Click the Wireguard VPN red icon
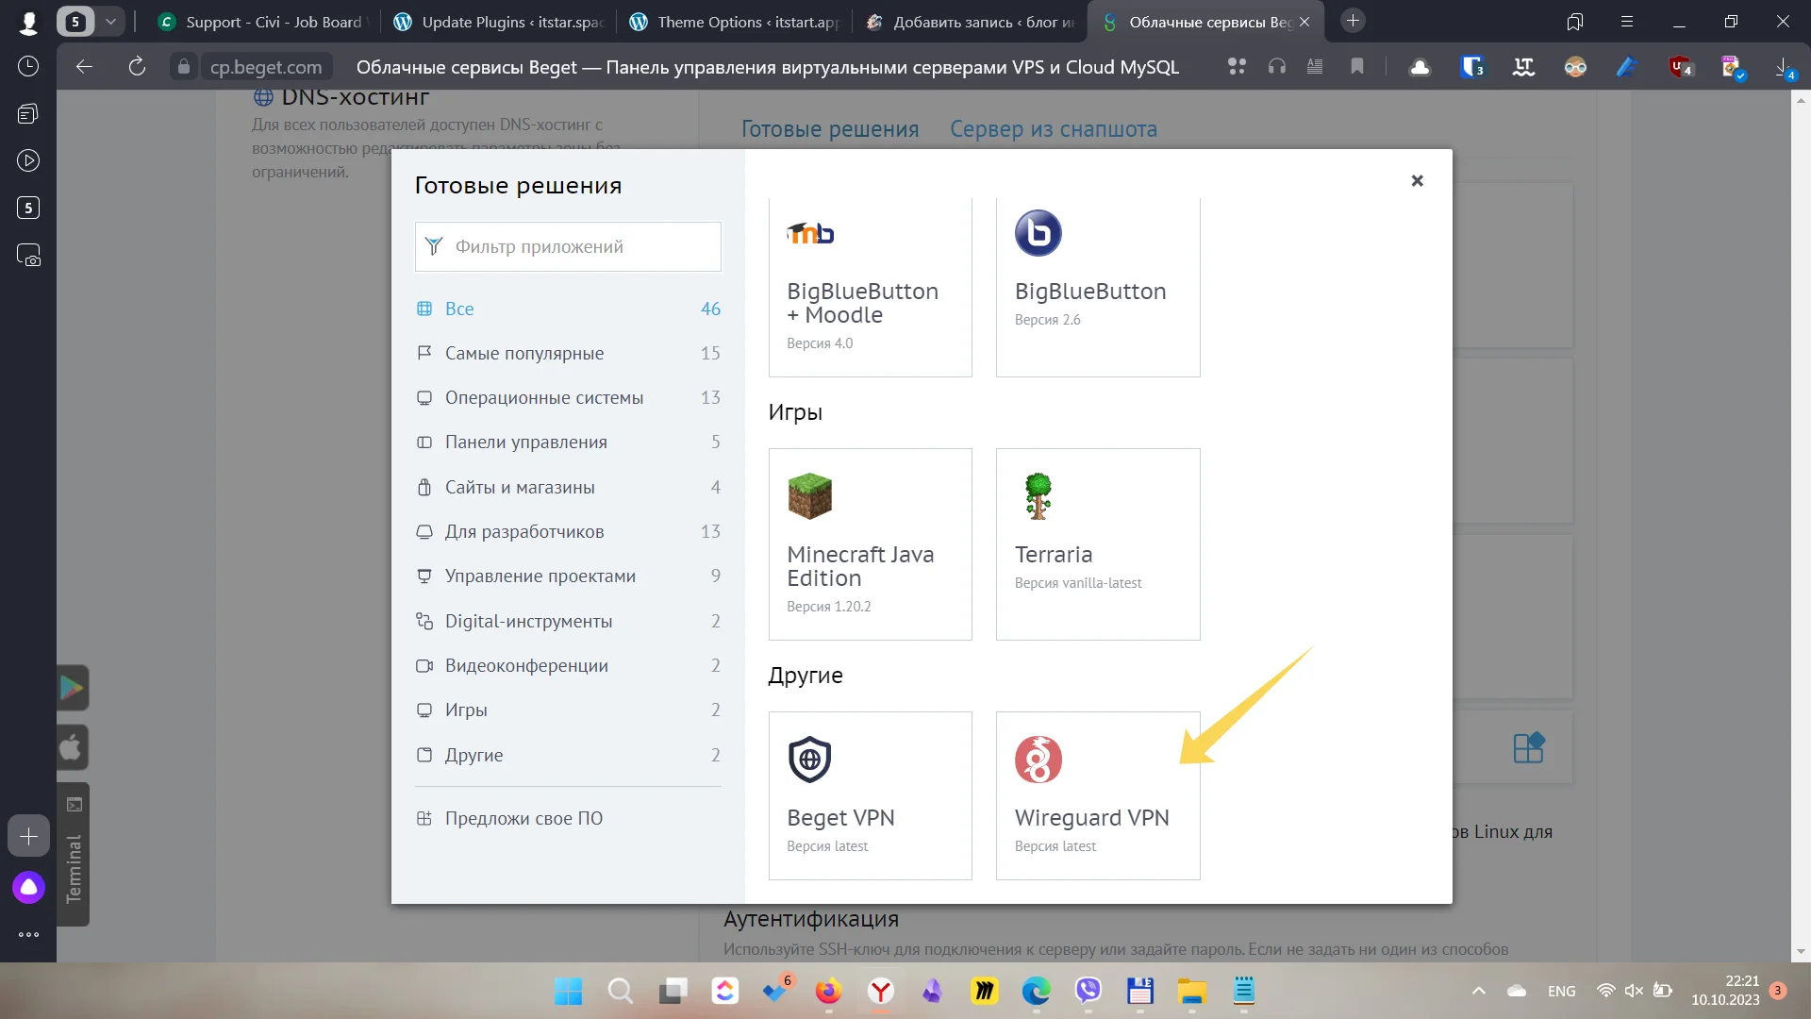The width and height of the screenshot is (1811, 1019). click(x=1038, y=760)
